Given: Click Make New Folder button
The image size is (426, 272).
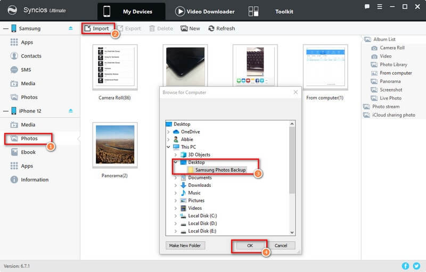Looking at the screenshot, I should (x=185, y=245).
